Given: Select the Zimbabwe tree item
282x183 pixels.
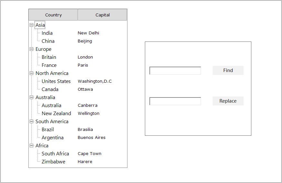Looking at the screenshot, I should (53, 162).
